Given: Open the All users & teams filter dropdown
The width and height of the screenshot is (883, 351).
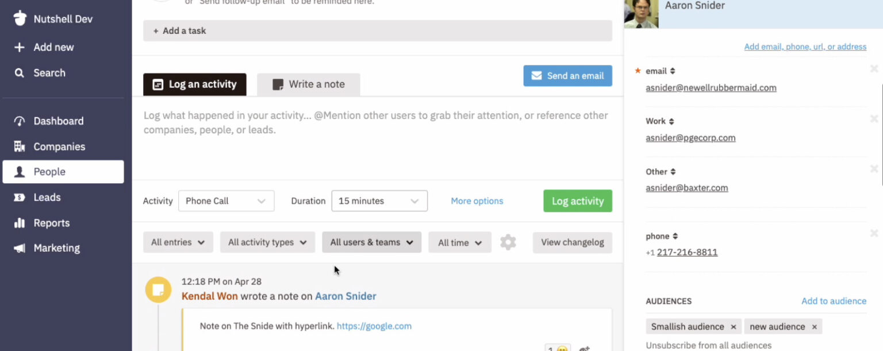Looking at the screenshot, I should pos(371,242).
